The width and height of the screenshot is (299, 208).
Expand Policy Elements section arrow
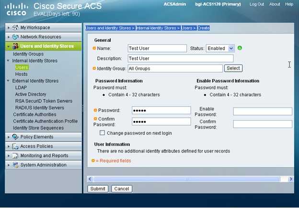tap(9, 137)
